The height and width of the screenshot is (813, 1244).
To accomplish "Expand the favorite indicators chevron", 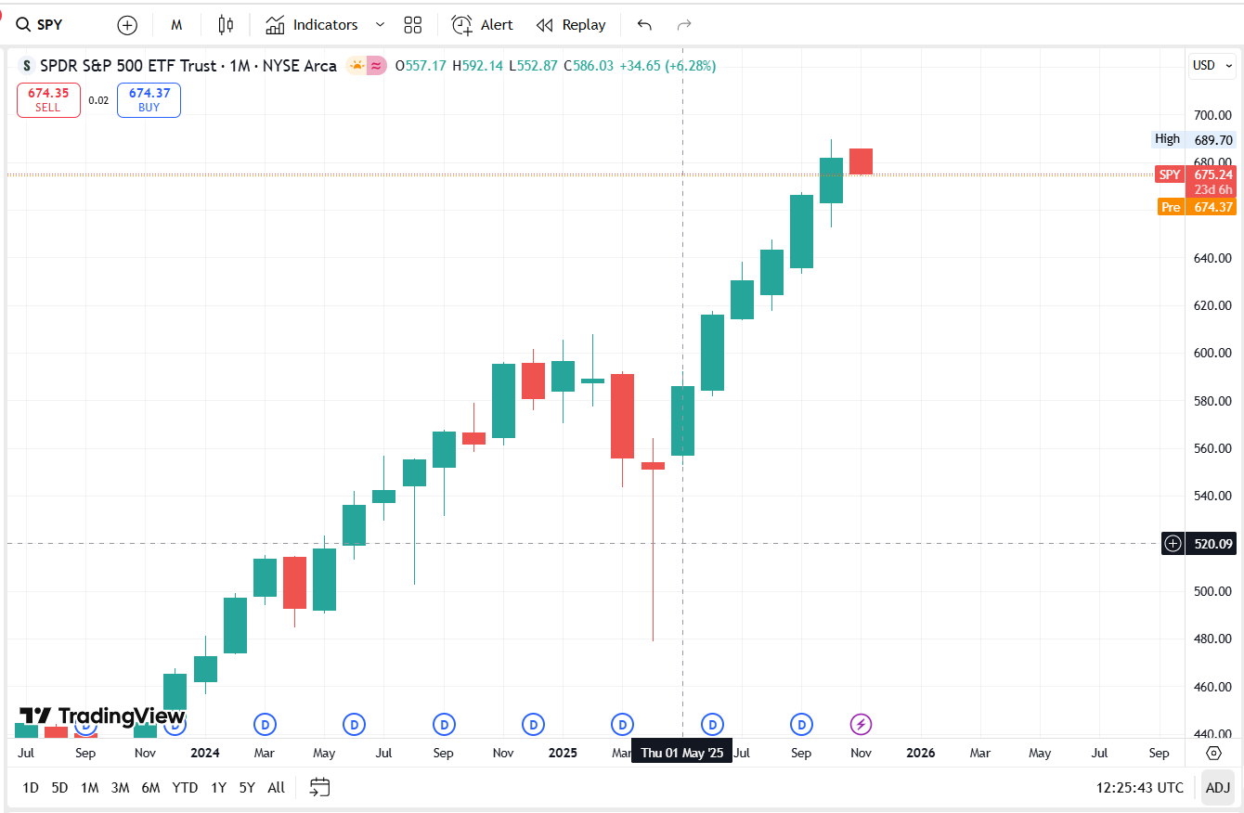I will pos(380,25).
